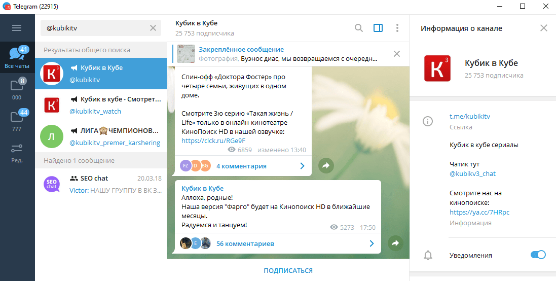The width and height of the screenshot is (556, 281).
Task: Select the SEO chat search result
Action: pos(100,184)
